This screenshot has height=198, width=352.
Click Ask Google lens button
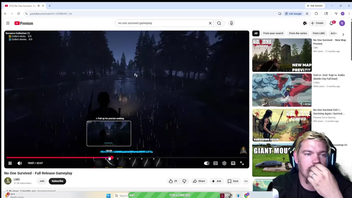point(293,13)
